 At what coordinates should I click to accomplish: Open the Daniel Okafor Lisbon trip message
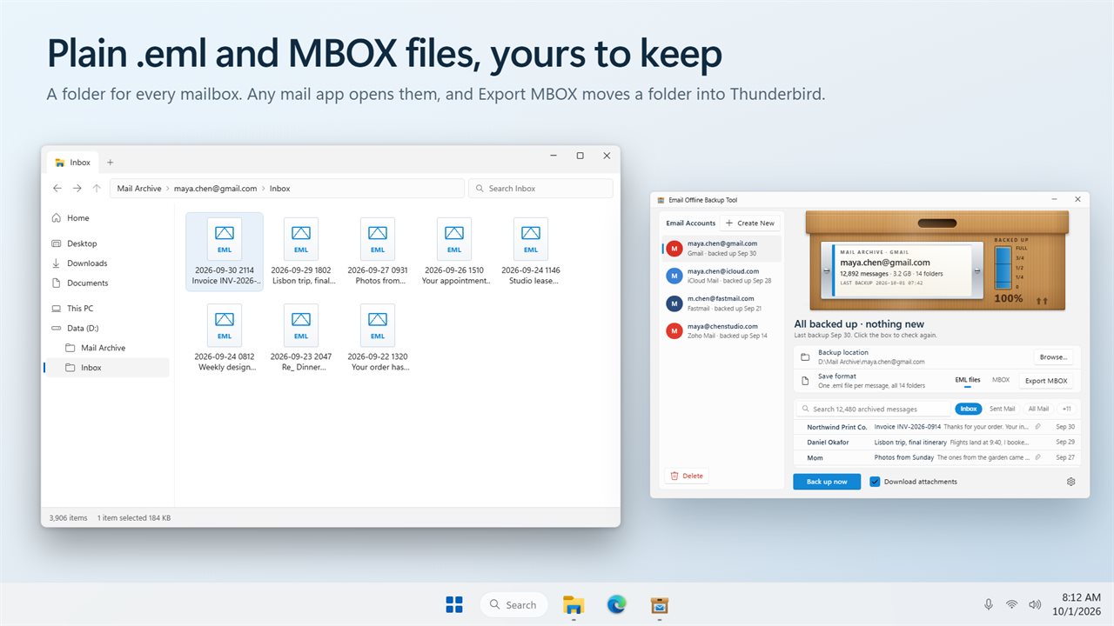(x=937, y=443)
